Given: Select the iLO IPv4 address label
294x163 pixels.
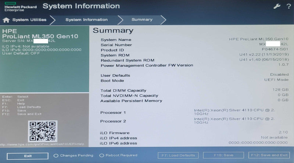Looking at the screenshot, I should (x=118, y=138).
